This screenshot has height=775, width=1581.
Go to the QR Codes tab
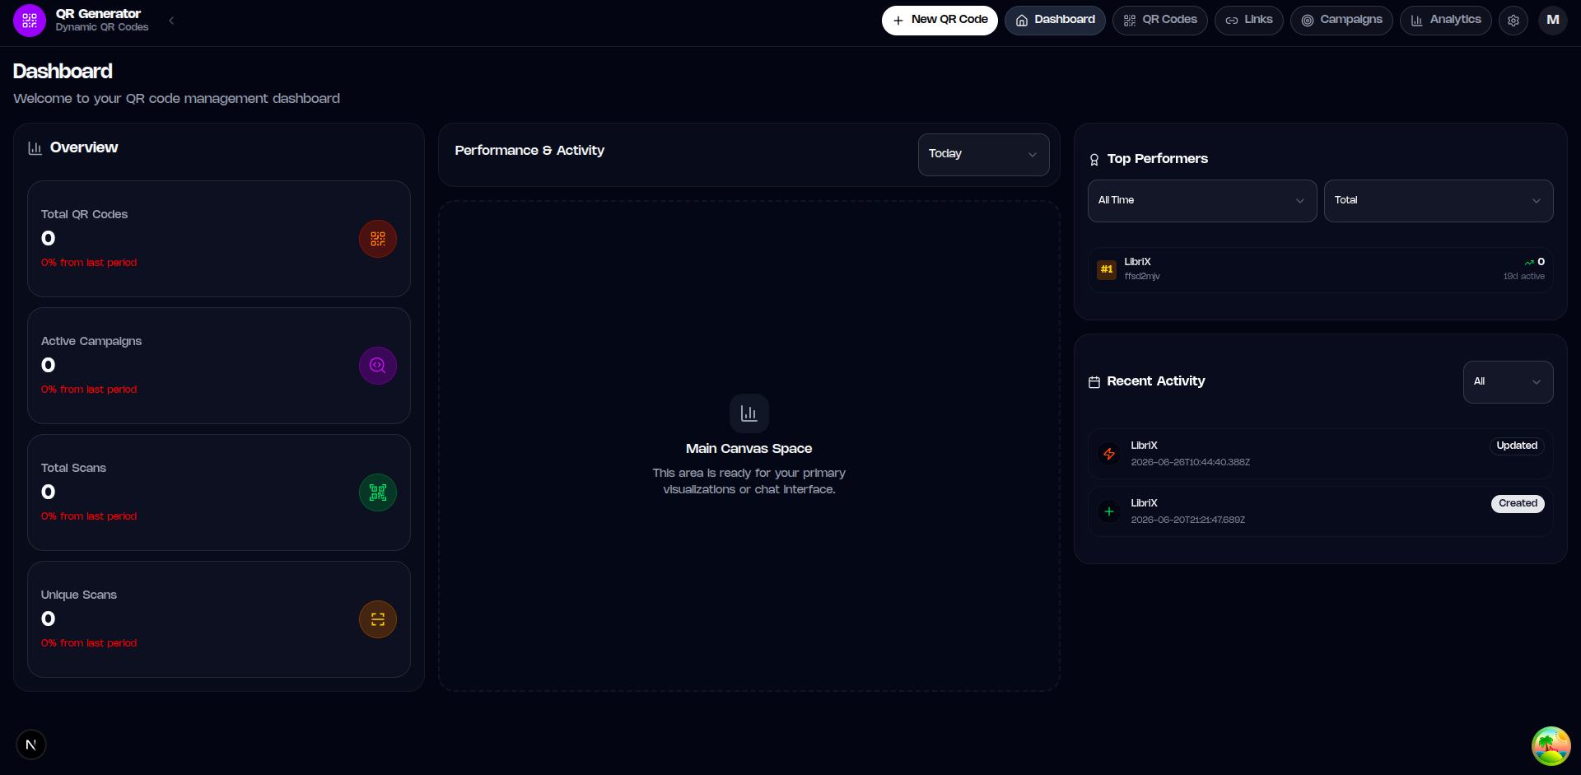coord(1160,21)
